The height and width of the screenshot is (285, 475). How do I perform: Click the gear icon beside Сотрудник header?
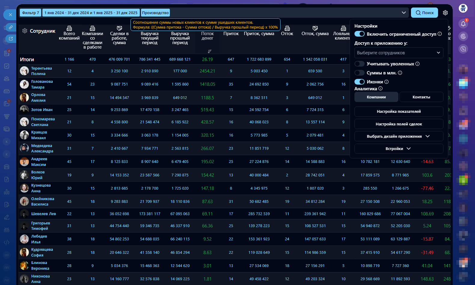25,31
